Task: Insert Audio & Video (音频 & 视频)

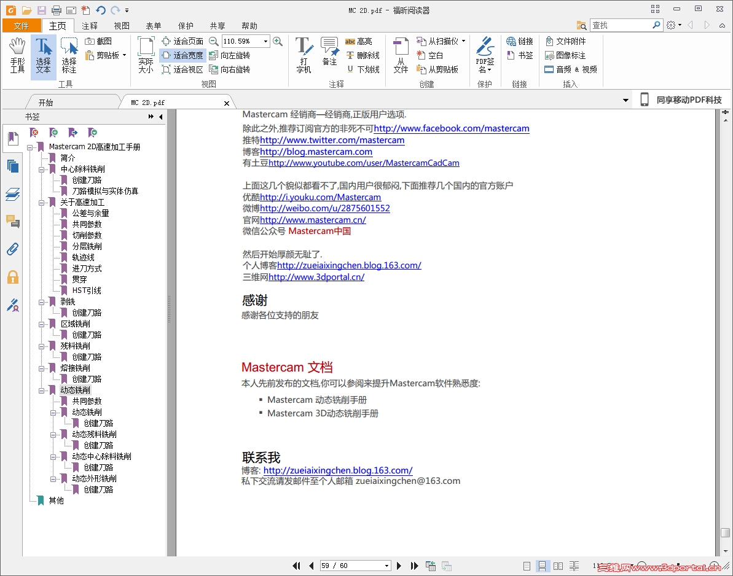Action: [x=571, y=69]
